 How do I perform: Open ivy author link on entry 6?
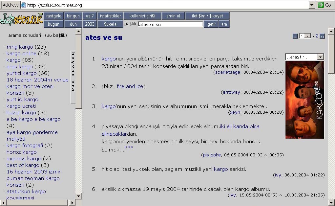[232, 195]
